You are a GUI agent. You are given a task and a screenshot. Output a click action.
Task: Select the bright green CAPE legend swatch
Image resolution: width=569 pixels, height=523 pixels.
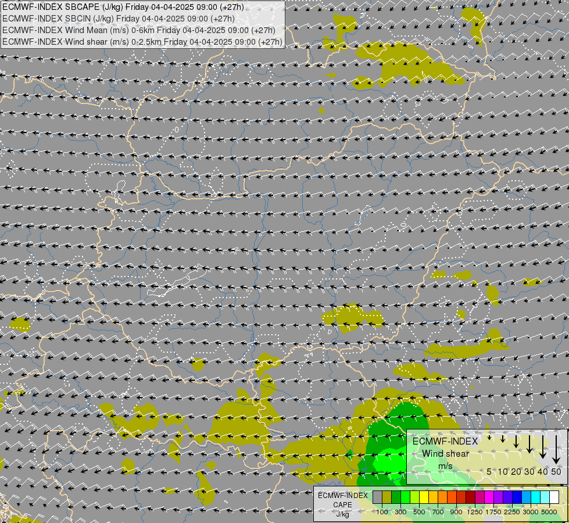[405, 497]
